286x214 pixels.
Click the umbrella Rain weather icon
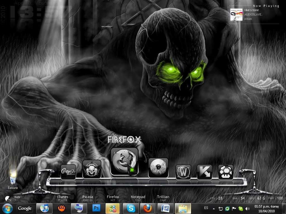coord(8,198)
